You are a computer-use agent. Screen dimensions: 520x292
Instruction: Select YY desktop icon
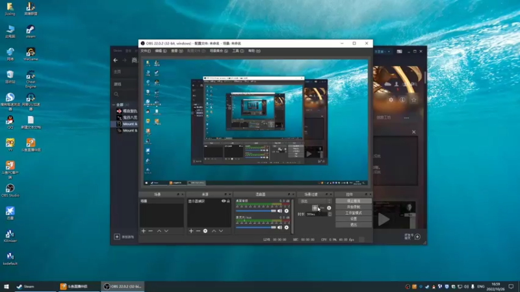(10, 145)
